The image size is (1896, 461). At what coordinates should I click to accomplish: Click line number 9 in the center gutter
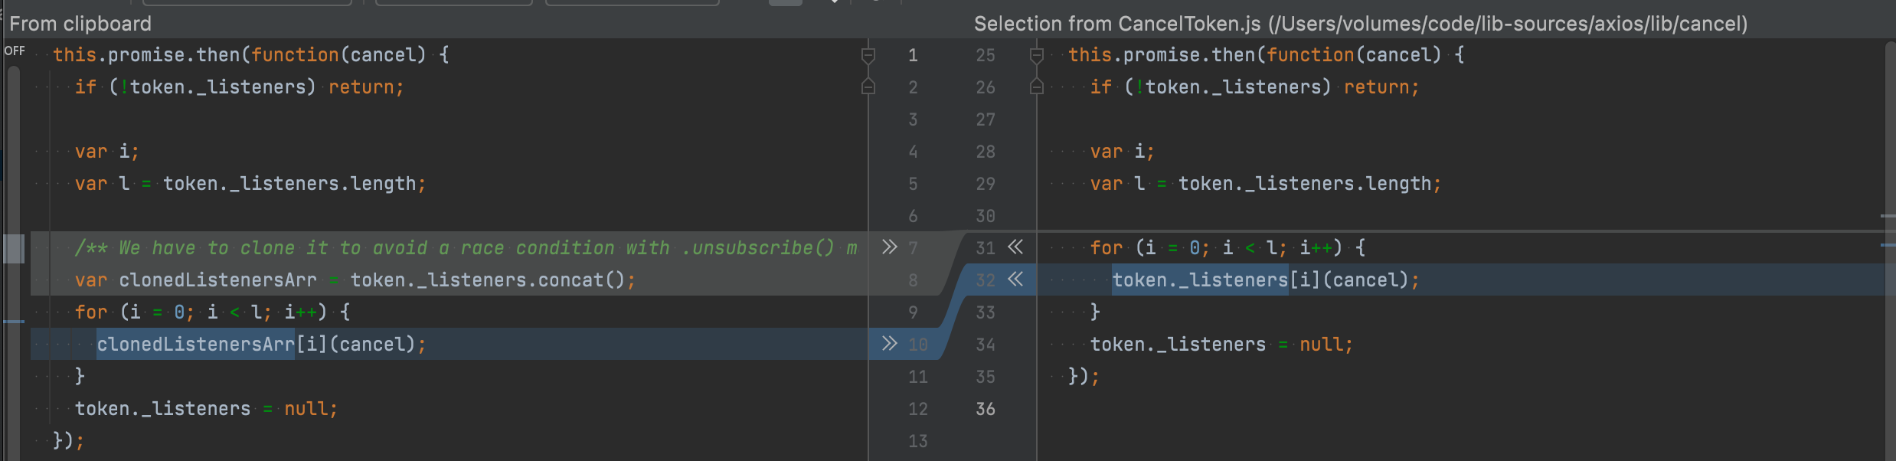tap(913, 312)
